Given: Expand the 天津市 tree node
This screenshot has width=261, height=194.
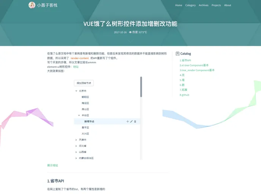Looking at the screenshot, I should pyautogui.click(x=76, y=140).
